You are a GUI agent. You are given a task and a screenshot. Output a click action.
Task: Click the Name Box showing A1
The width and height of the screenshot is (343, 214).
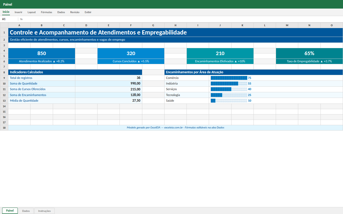pyautogui.click(x=9, y=19)
